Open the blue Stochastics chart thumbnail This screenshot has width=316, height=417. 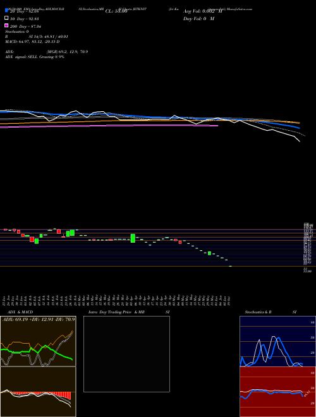tap(277, 341)
